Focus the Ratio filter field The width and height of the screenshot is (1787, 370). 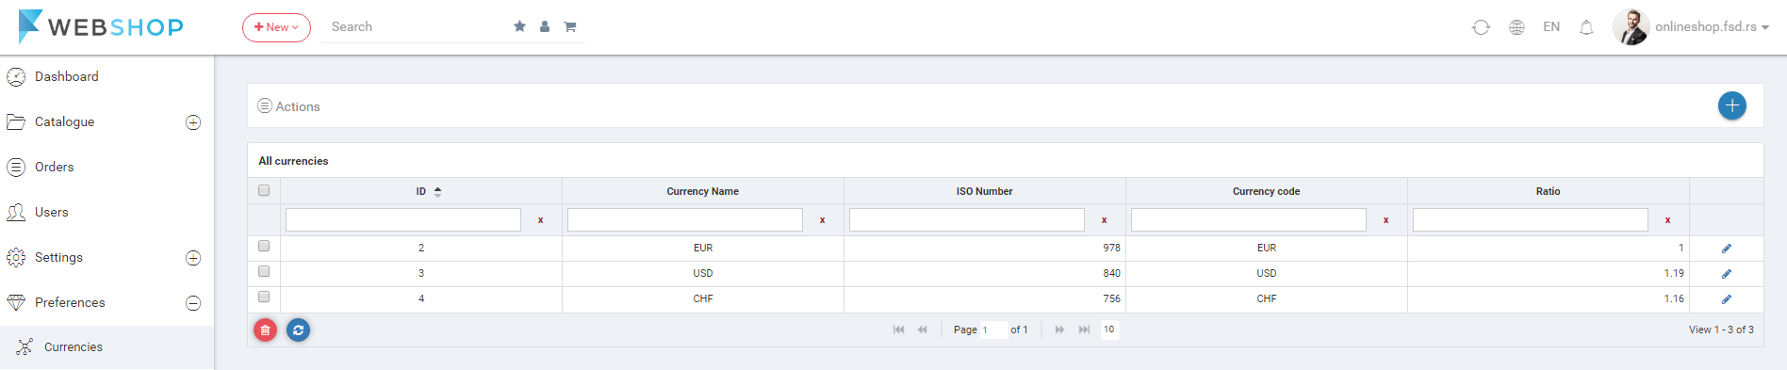coord(1531,219)
